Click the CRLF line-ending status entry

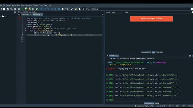point(178,106)
